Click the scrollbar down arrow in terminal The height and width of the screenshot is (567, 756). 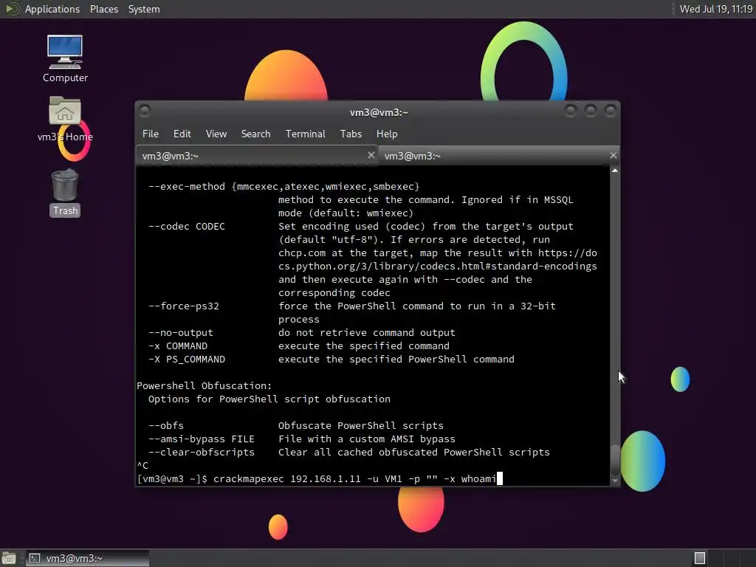(615, 481)
